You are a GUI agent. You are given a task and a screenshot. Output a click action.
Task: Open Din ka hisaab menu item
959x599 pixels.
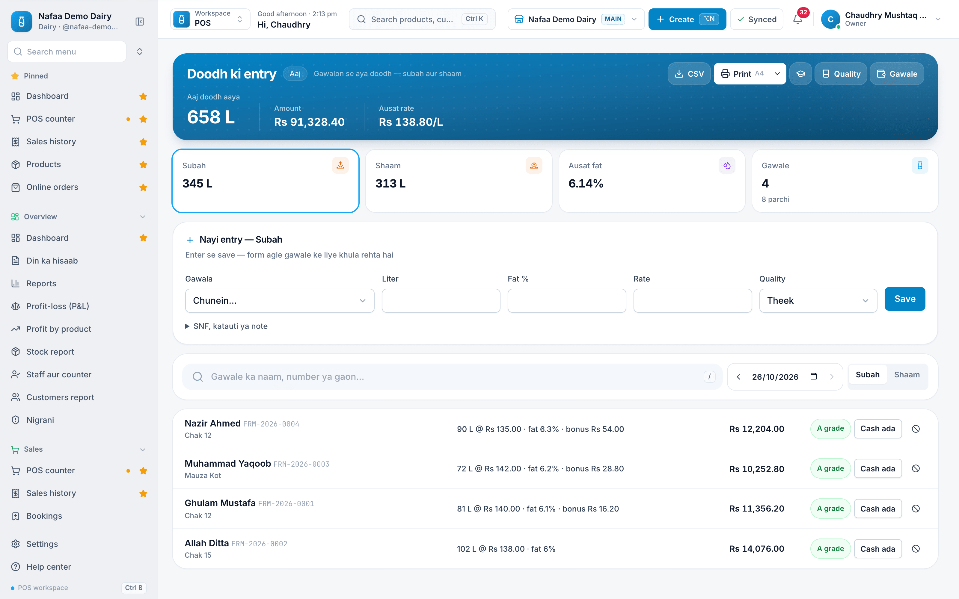tap(79, 261)
